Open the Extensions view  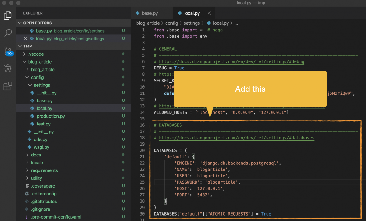point(8,86)
